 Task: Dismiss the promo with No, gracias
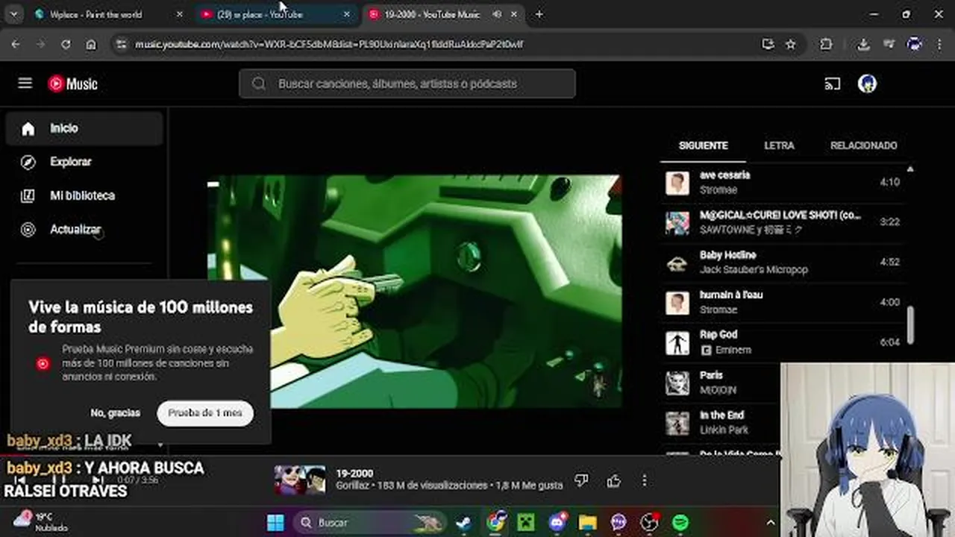[x=115, y=412]
